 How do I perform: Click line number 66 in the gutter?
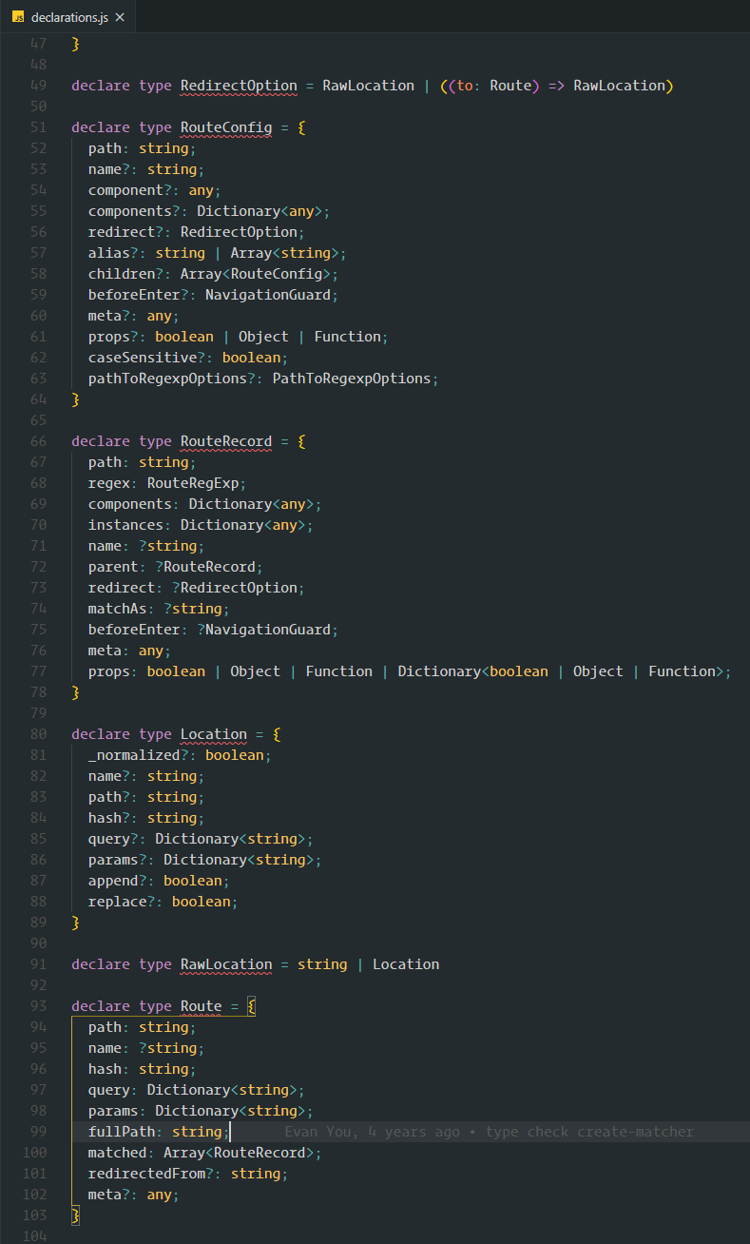38,441
